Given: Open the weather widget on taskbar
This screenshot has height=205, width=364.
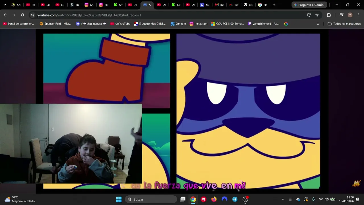Looking at the screenshot, I should coord(20,199).
